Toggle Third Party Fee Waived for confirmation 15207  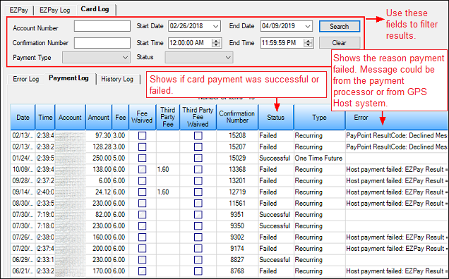[198, 147]
